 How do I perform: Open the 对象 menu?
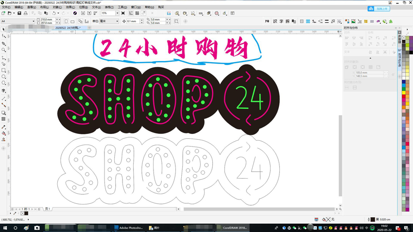(x=57, y=7)
